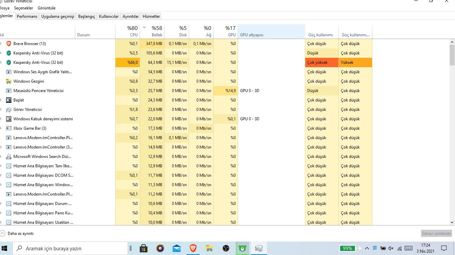
Task: Click the Başlat process icon
Action: [9, 100]
